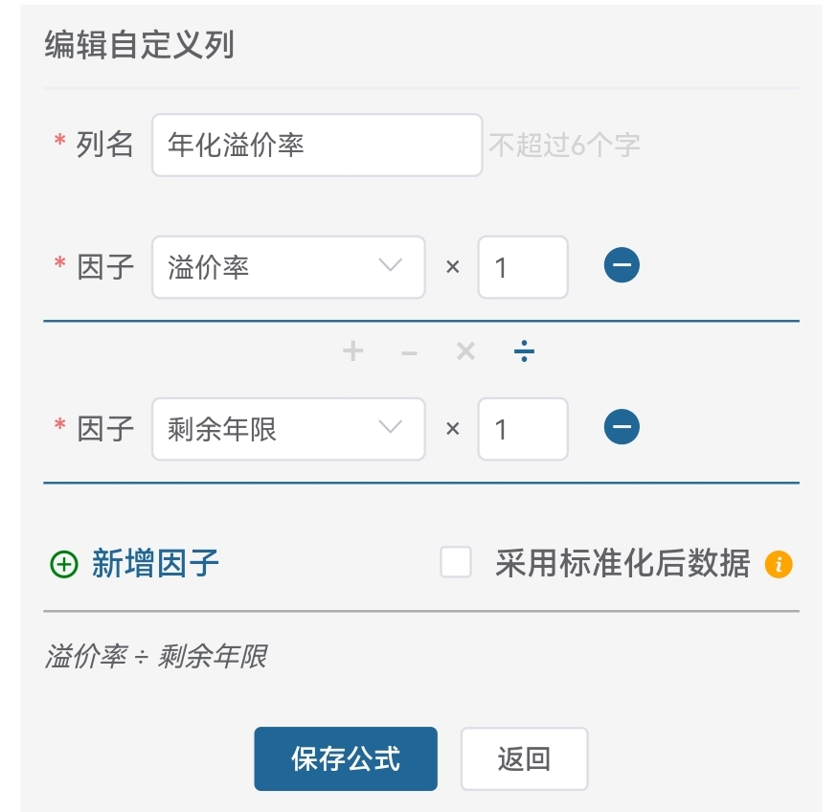Click the 返回 button

524,759
